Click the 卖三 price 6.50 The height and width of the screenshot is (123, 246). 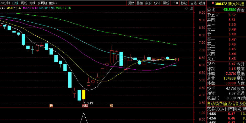point(232,25)
